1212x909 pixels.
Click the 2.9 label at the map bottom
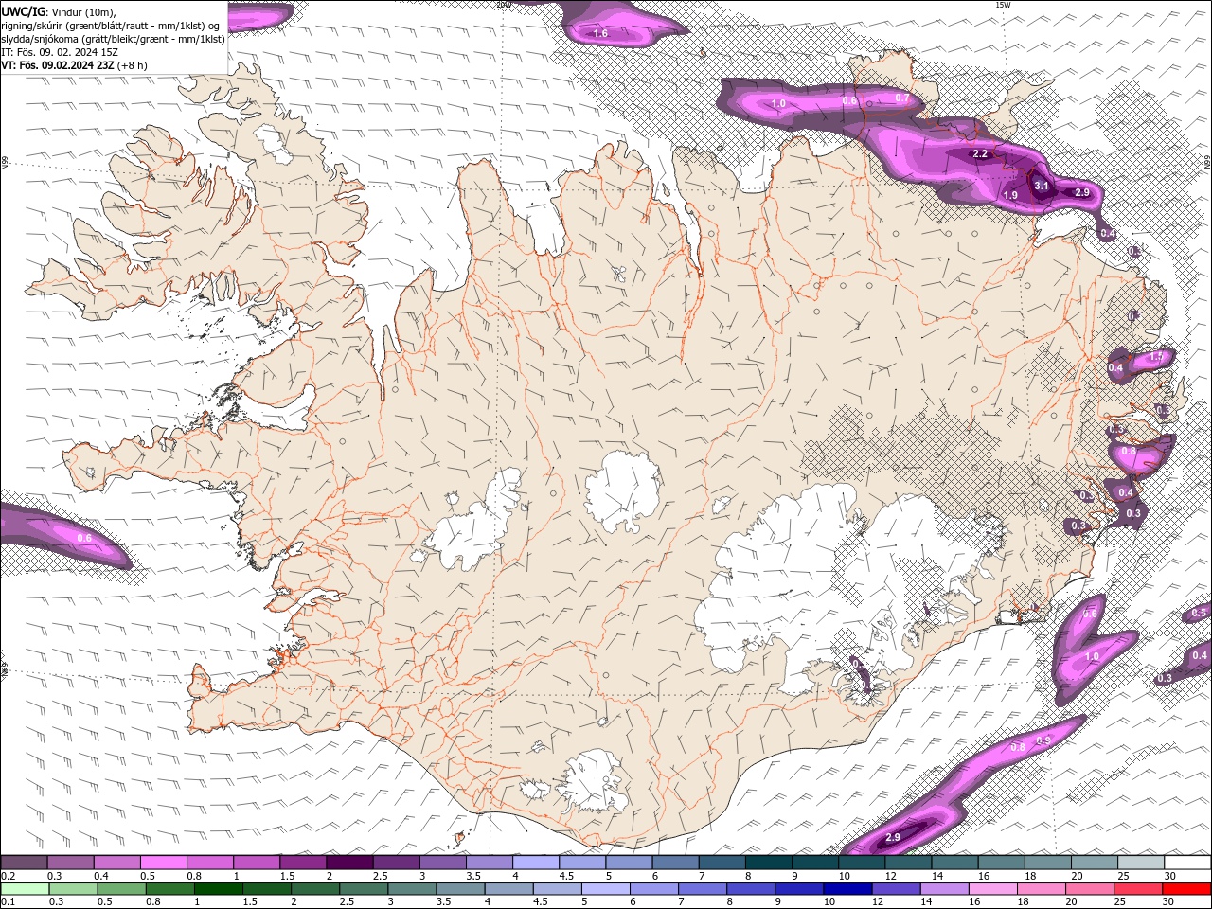893,838
